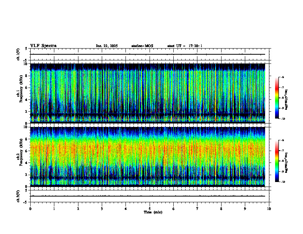The height and width of the screenshot is (234, 303).
Task: Click time axis tick label "3"
Action: 102,209
